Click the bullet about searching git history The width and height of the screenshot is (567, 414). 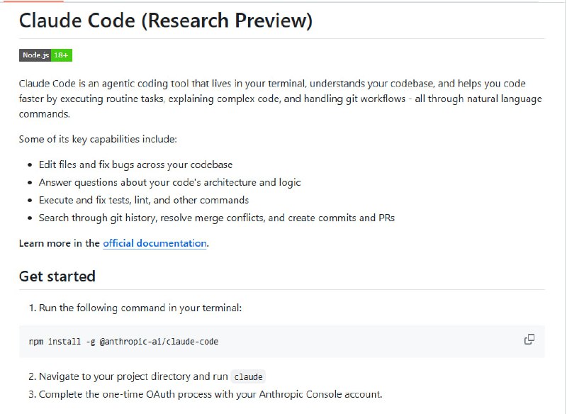point(216,218)
